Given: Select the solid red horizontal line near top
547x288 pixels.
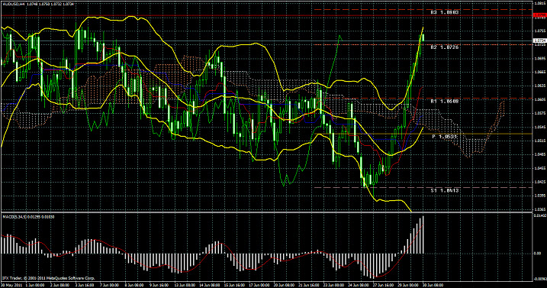Looking at the screenshot, I should [266, 16].
